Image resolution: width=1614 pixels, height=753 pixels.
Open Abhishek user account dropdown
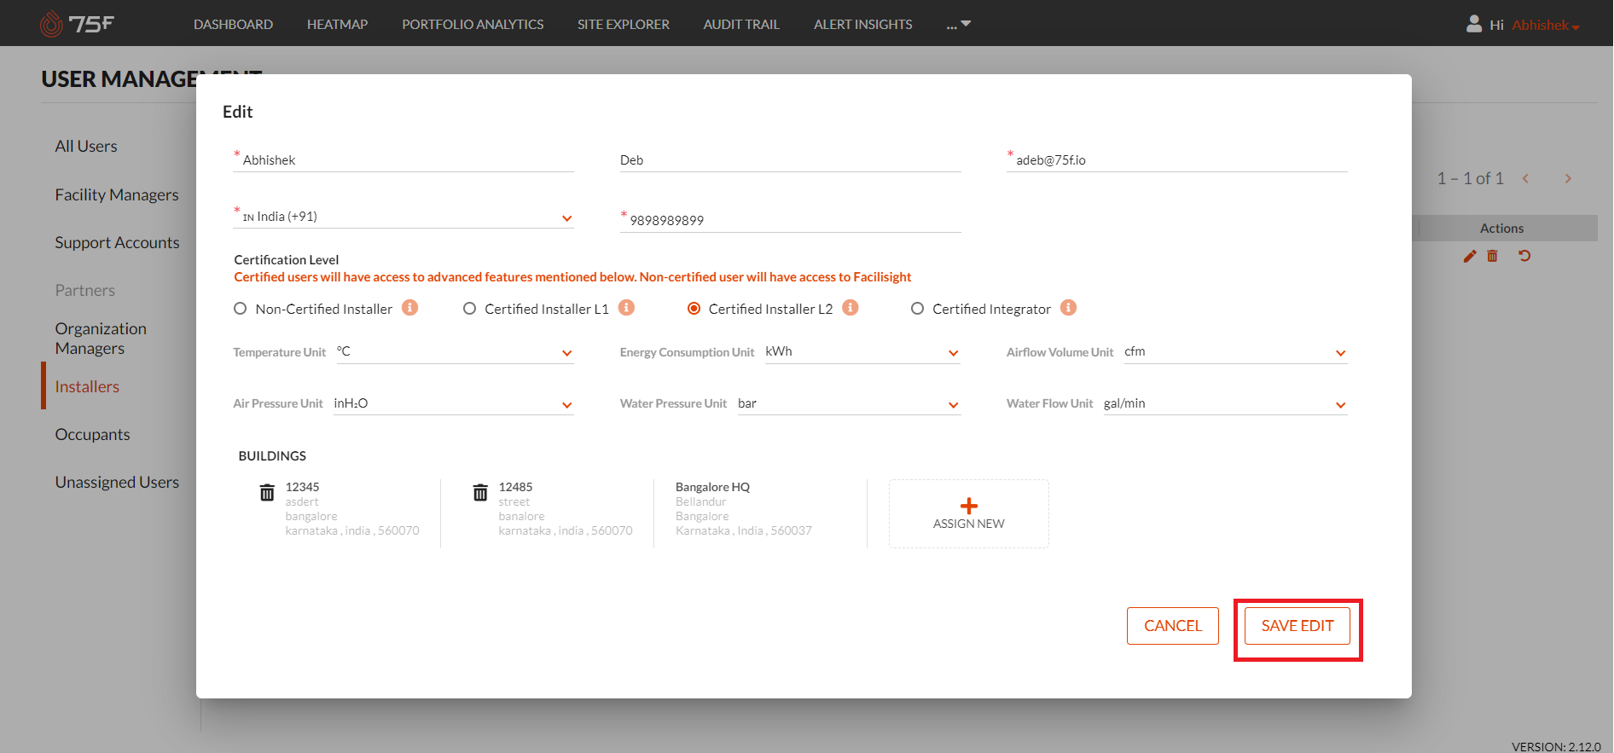pos(1546,25)
